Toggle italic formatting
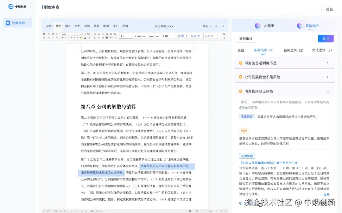 pos(65,38)
